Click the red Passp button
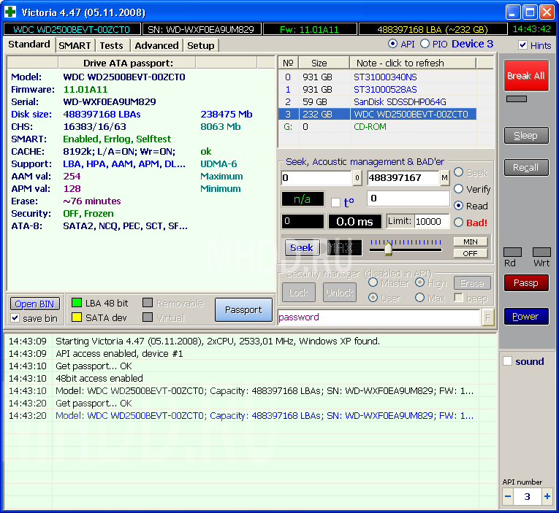559x513 pixels. [526, 283]
